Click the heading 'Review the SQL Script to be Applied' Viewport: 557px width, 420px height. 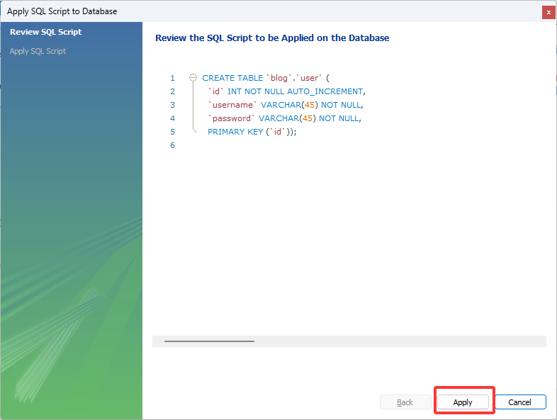click(272, 38)
